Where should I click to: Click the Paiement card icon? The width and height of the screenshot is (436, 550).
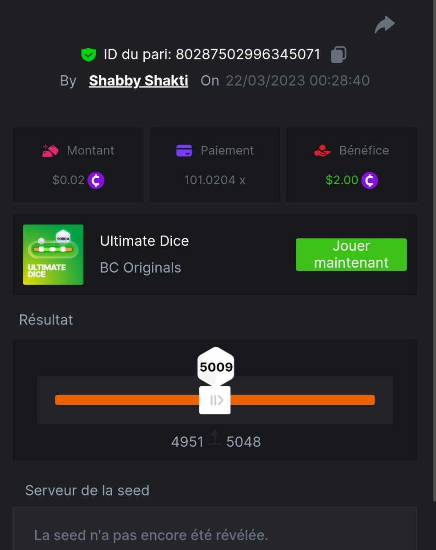point(184,150)
